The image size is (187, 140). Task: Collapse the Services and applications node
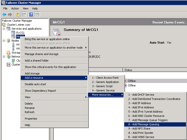coord(4,29)
